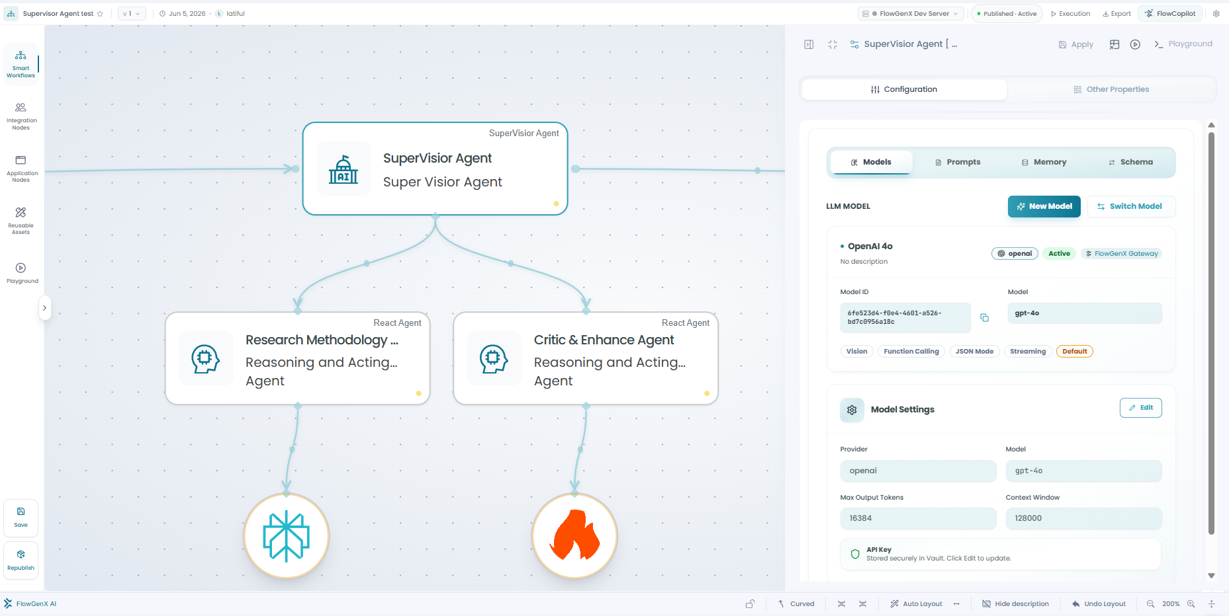
Task: Click the Active status badge on OpenAI 4o
Action: (x=1059, y=254)
